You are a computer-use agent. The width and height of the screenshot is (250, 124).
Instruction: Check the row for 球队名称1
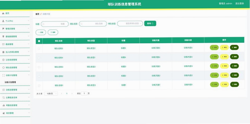(39, 86)
